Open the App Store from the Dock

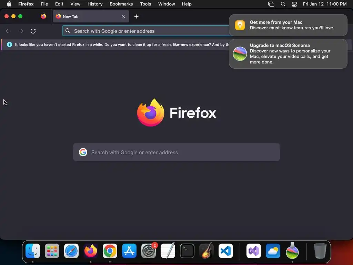pyautogui.click(x=129, y=251)
